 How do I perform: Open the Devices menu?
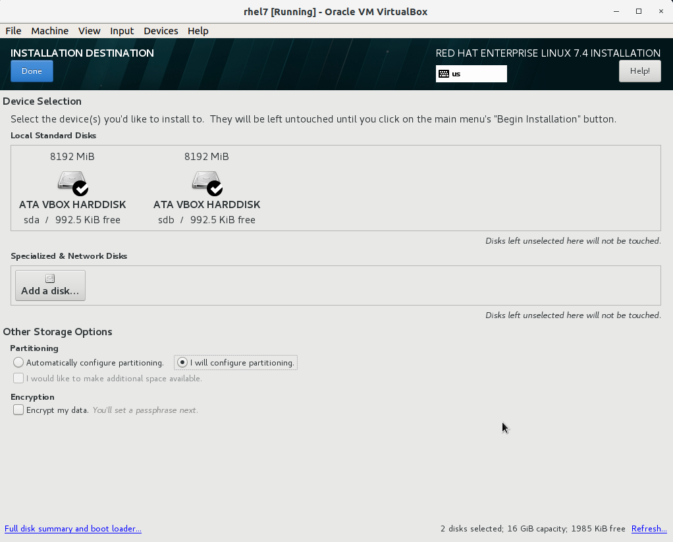161,31
